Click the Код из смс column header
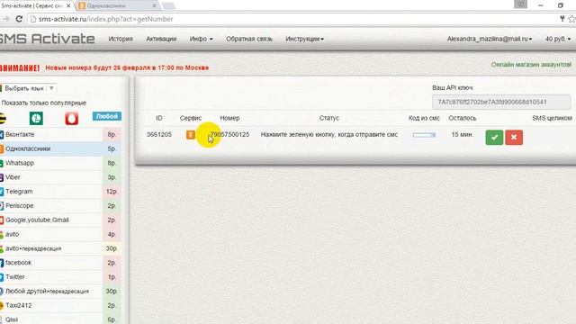Image resolution: width=576 pixels, height=324 pixels. pyautogui.click(x=424, y=118)
